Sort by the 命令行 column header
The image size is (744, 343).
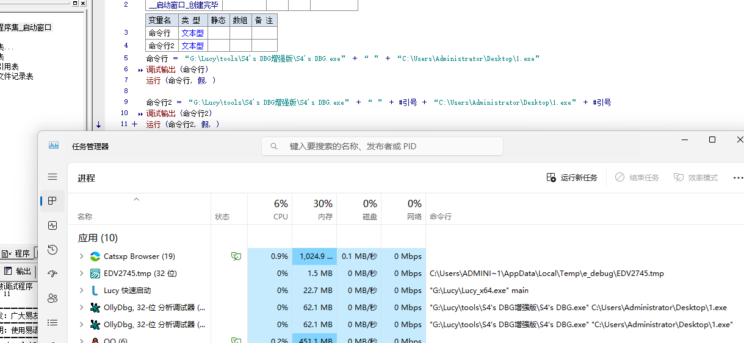(441, 217)
